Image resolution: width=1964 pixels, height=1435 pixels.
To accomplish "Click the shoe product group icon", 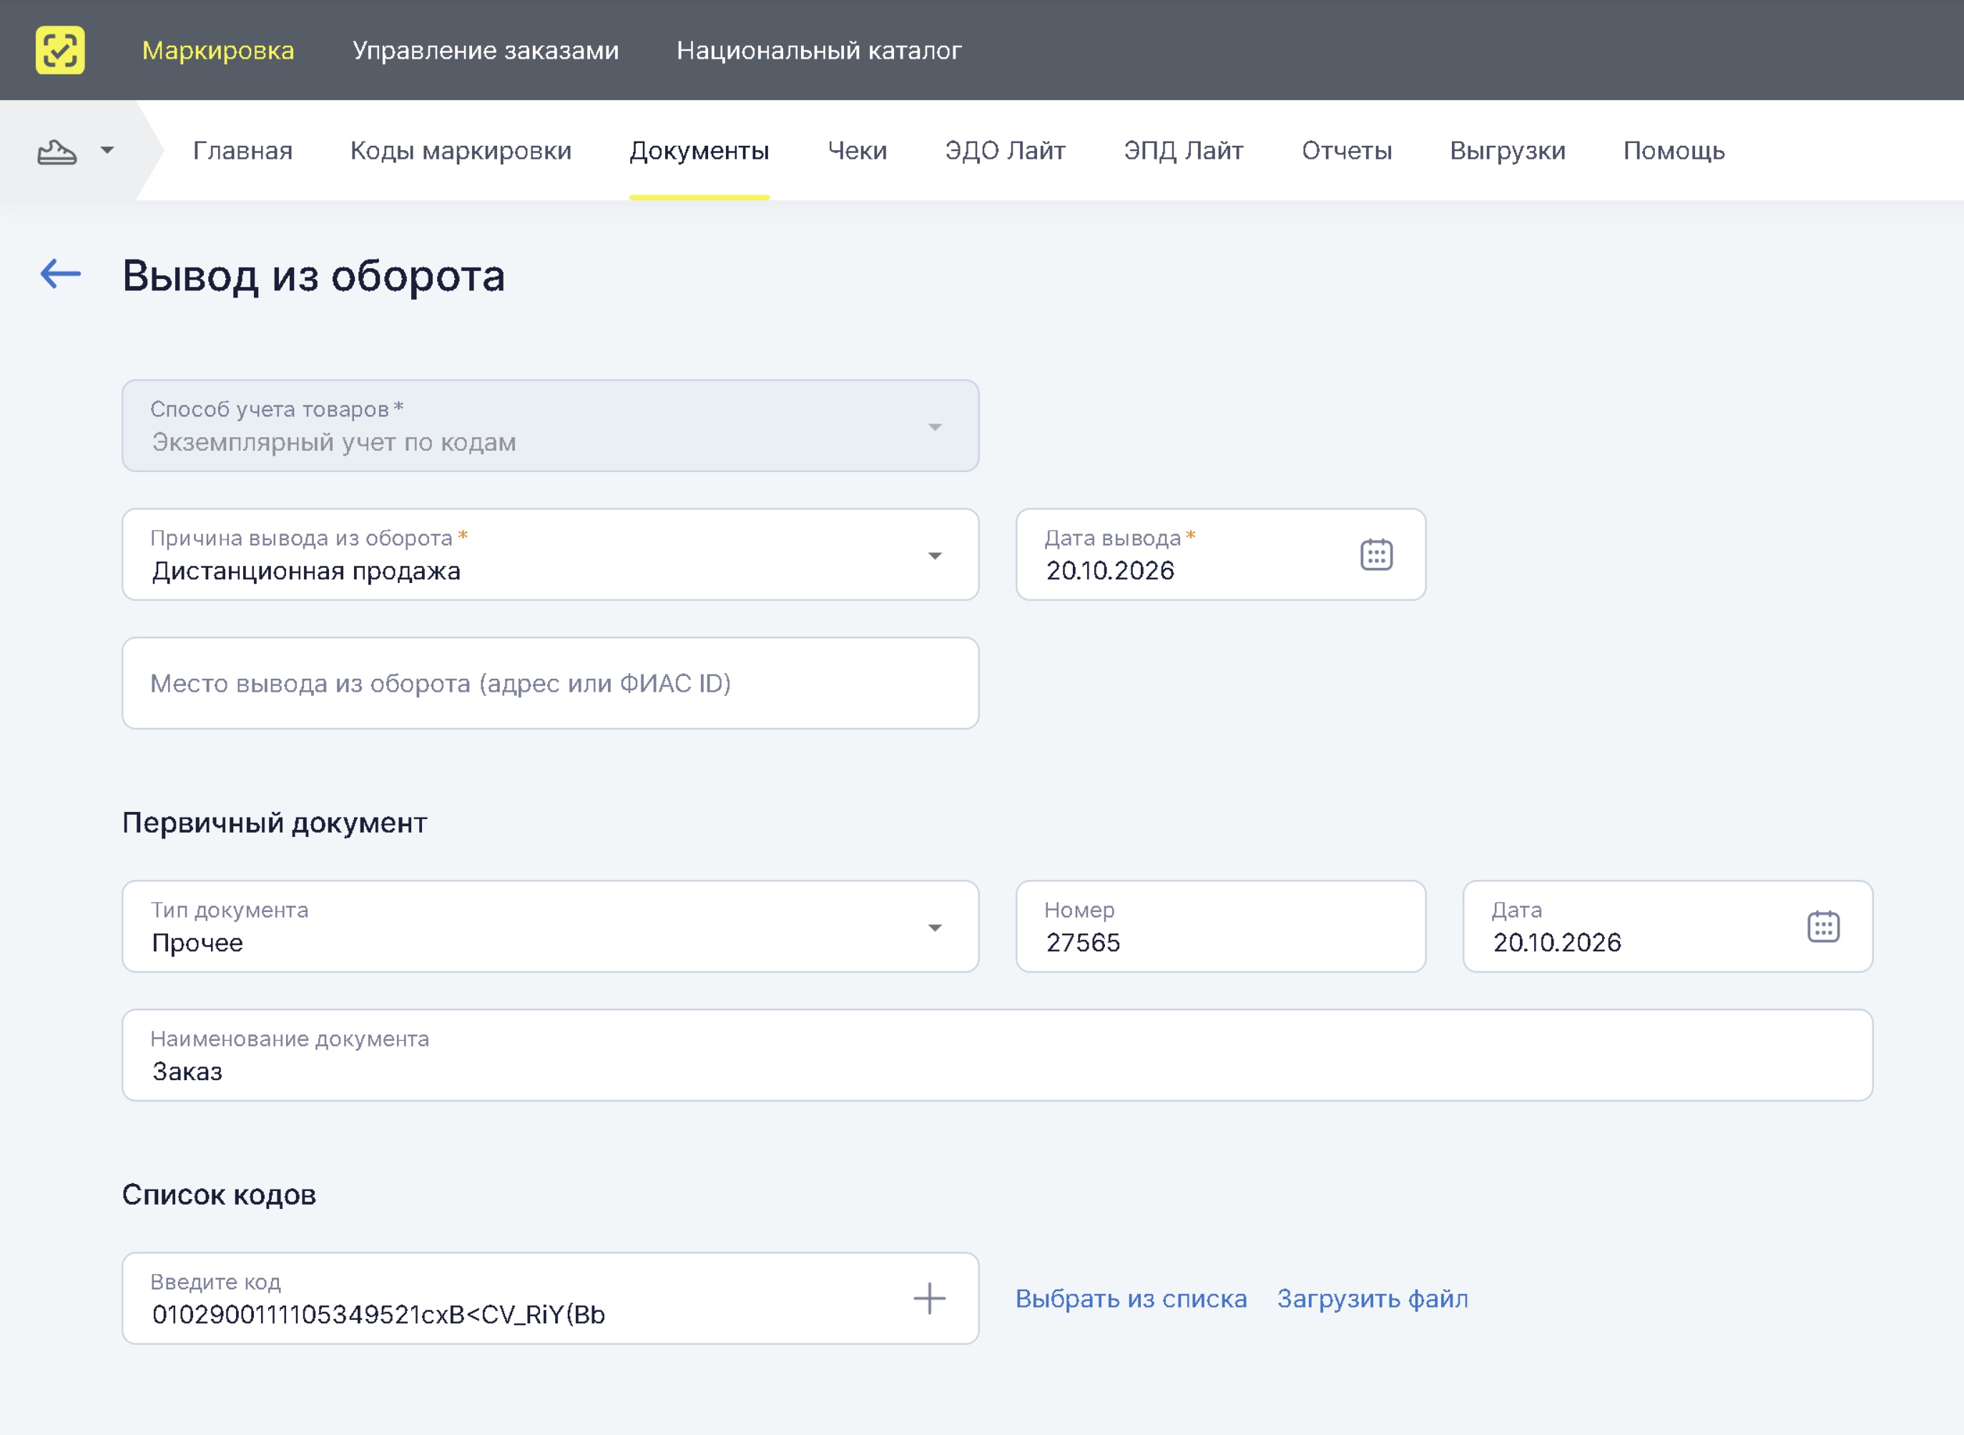I will [x=57, y=151].
